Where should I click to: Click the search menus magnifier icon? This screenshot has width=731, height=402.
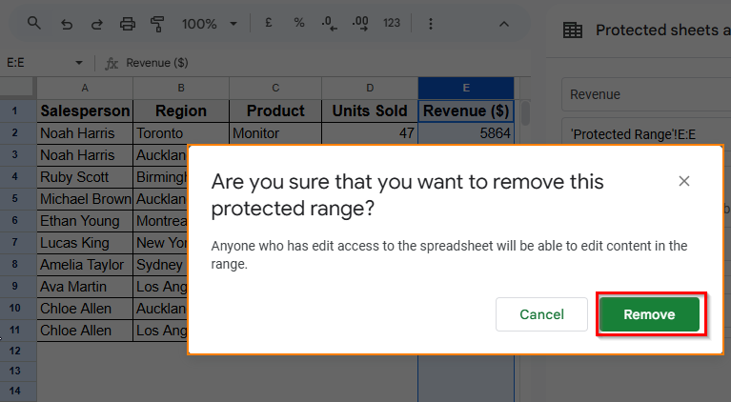coord(34,23)
